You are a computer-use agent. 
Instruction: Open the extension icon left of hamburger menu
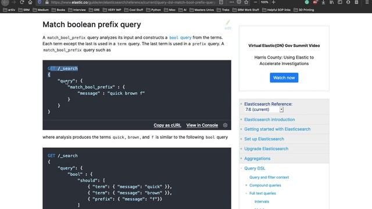(x=356, y=2)
